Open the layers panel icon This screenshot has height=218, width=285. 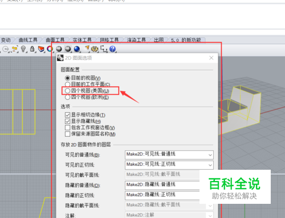pyautogui.click(x=41, y=49)
